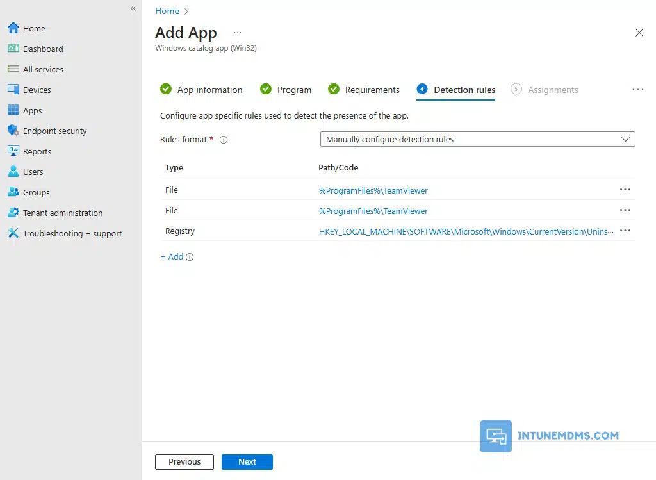This screenshot has width=656, height=480.
Task: Click the info icon next to + Add
Action: coord(190,257)
